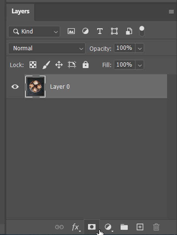This screenshot has width=177, height=235.
Task: Lock all padlock icon
Action: pos(86,65)
